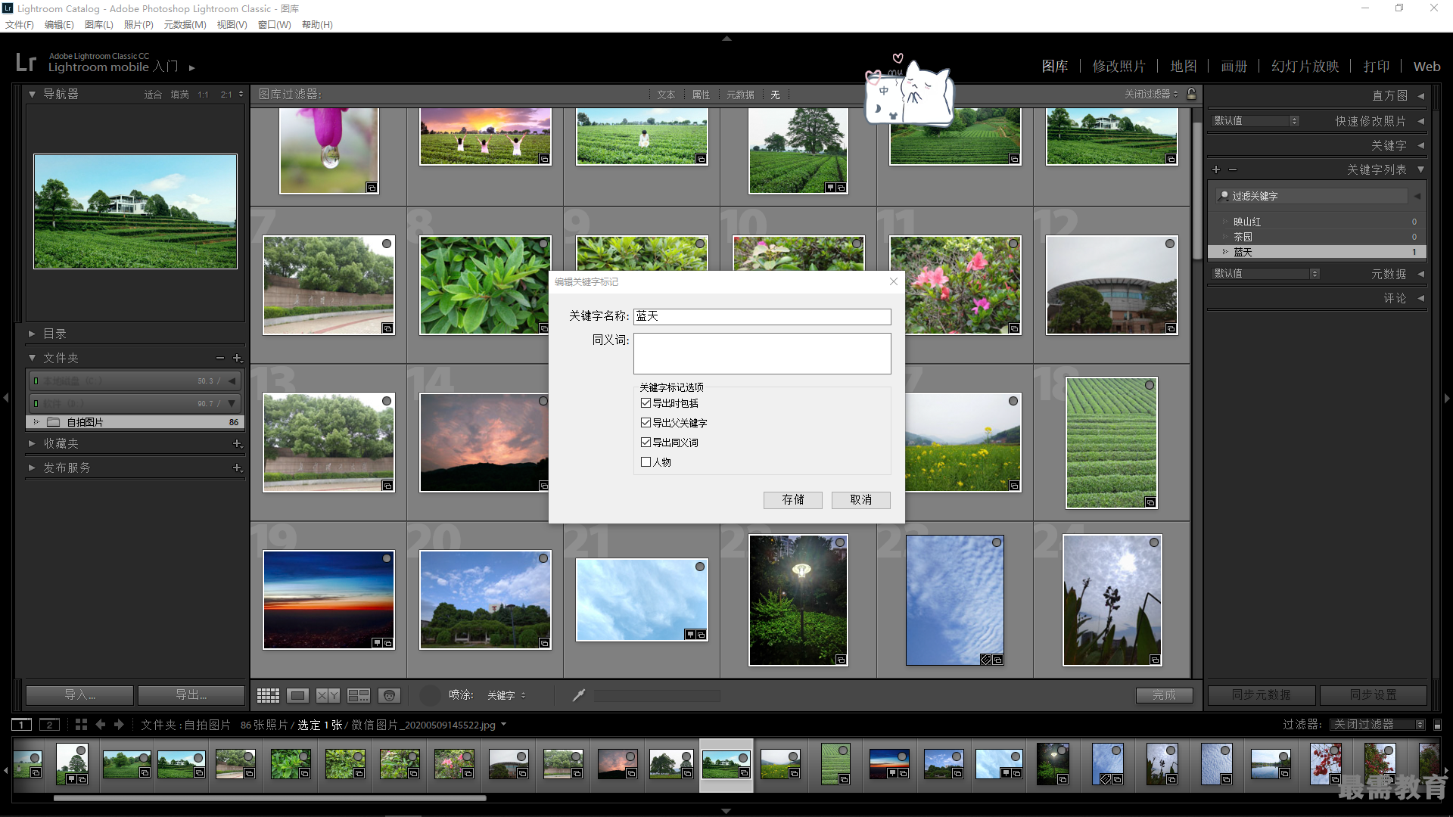The height and width of the screenshot is (817, 1453).
Task: Open 元数据(M) menu
Action: 185,25
